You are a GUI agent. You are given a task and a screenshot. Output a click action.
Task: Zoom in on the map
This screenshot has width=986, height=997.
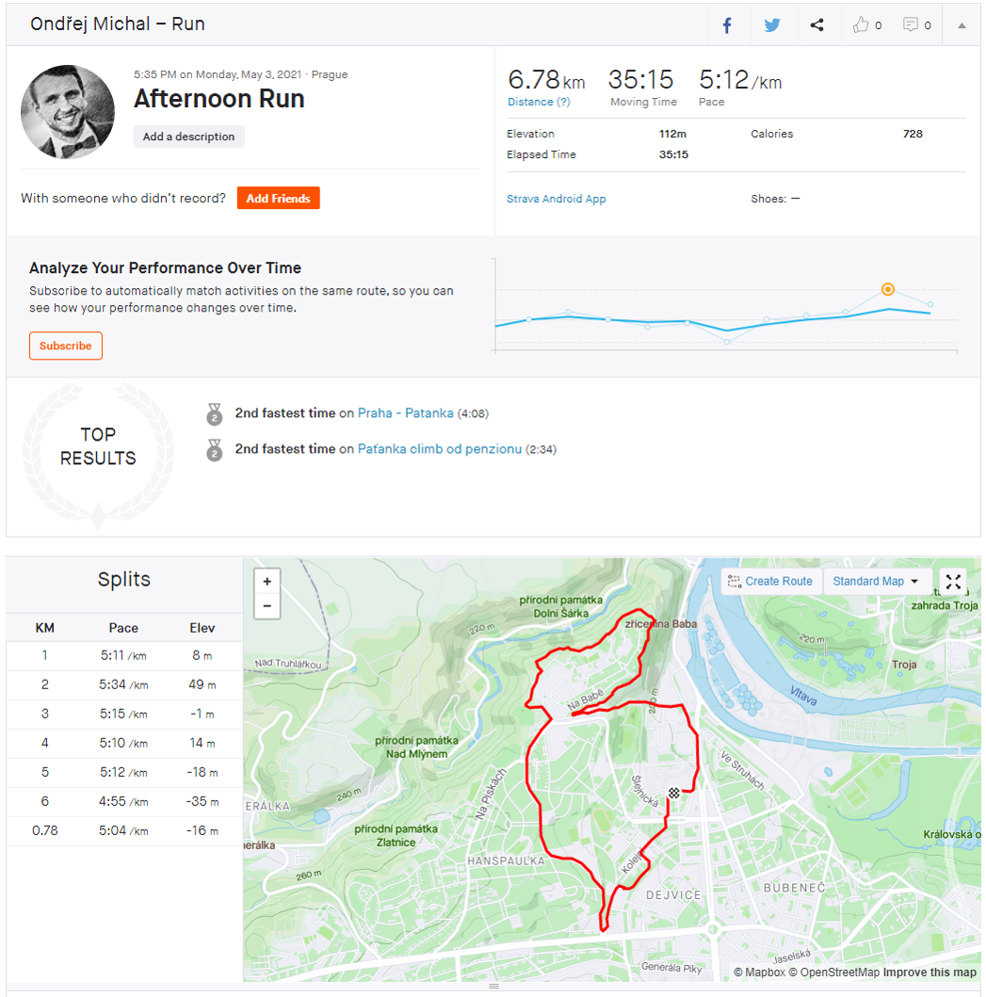pyautogui.click(x=267, y=581)
